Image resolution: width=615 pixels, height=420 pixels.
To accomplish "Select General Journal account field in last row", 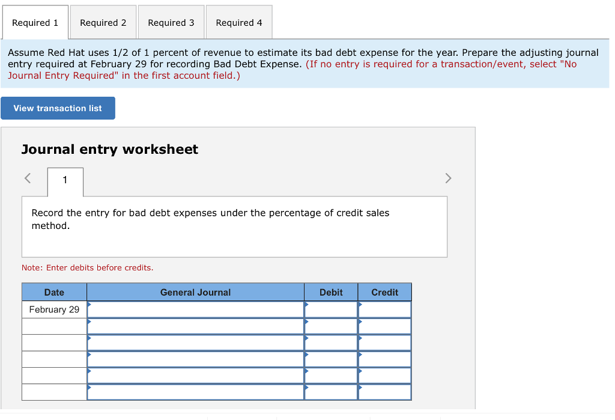I will pyautogui.click(x=195, y=392).
